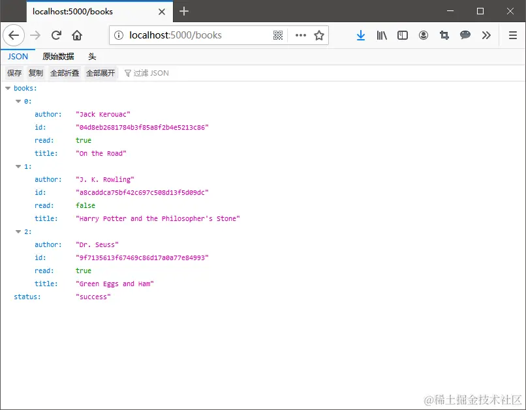Collapse the books array node

coord(8,89)
